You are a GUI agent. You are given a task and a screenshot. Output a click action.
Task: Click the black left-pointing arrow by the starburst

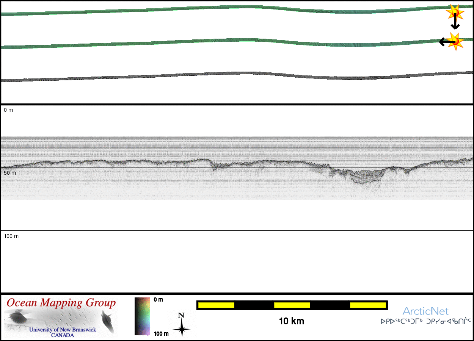point(445,42)
